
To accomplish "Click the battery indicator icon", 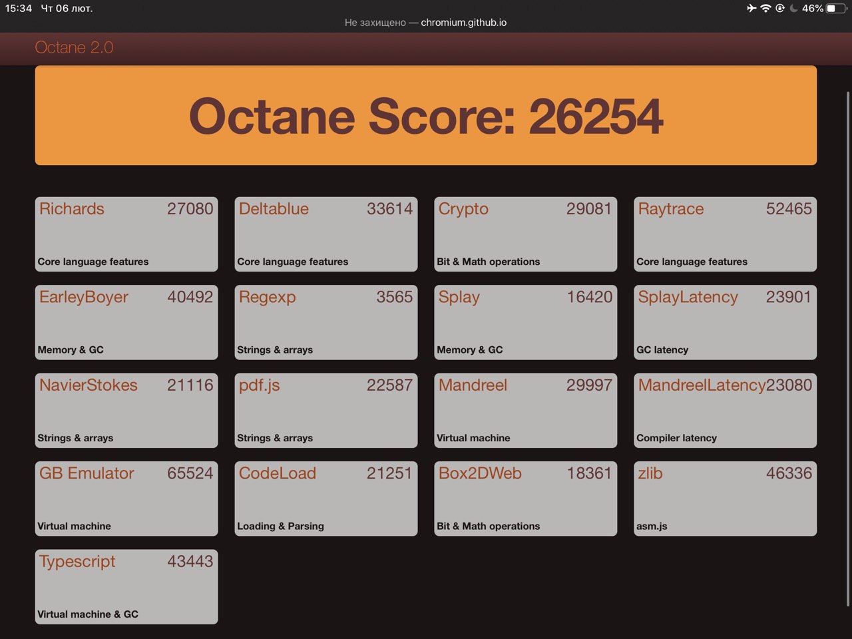I will pyautogui.click(x=837, y=9).
